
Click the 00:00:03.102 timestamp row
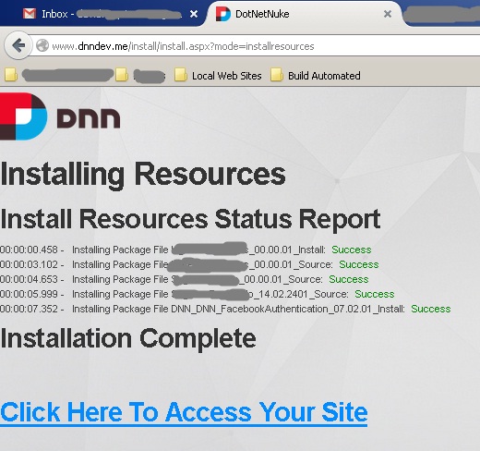click(x=189, y=264)
